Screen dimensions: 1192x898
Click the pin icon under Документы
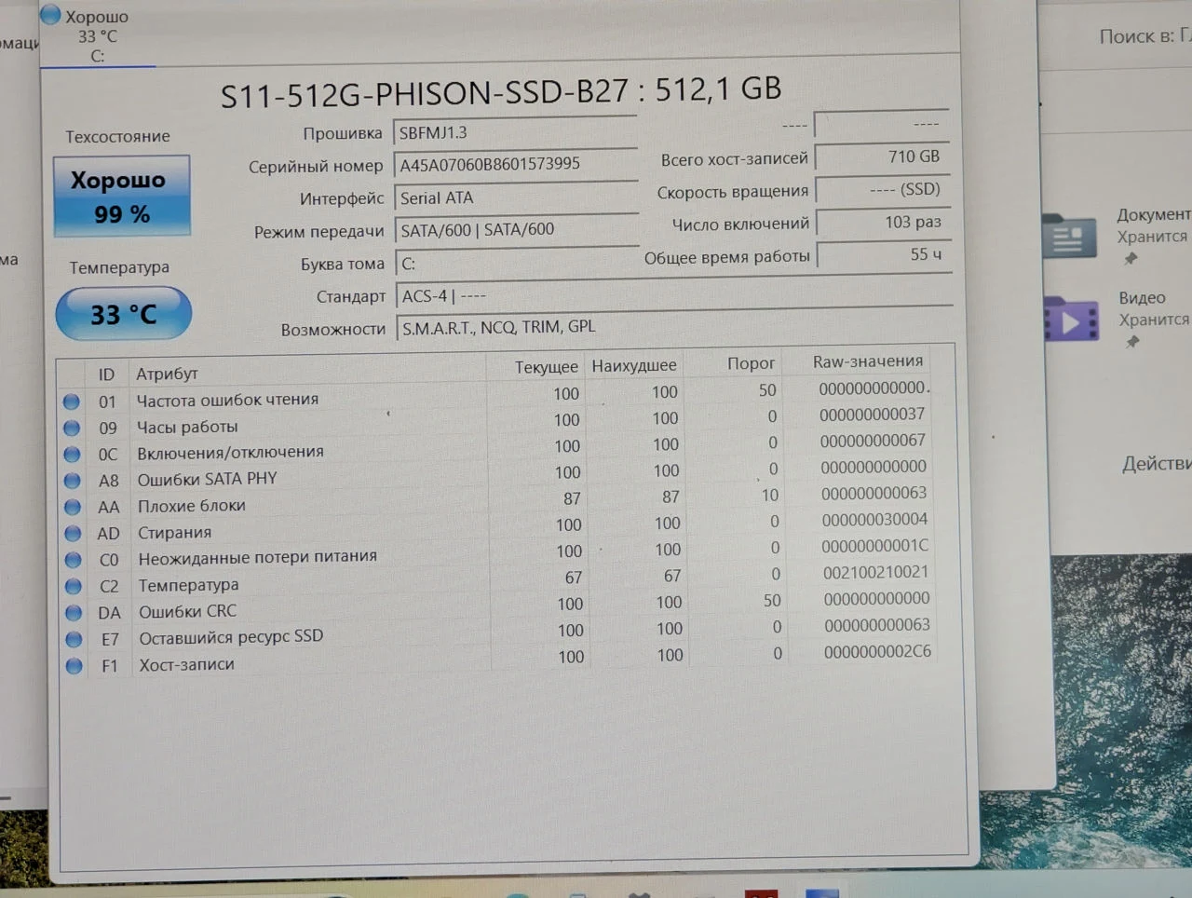tap(1131, 259)
